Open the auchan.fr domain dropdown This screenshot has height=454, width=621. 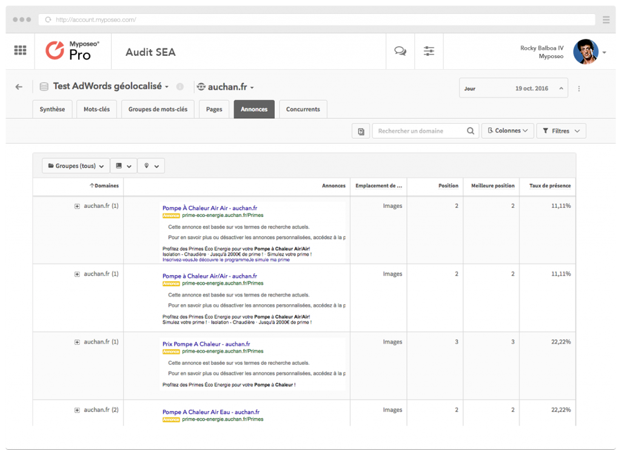tap(231, 87)
